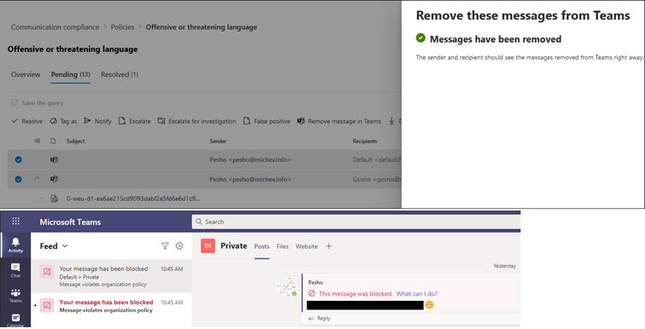Click the download icon in toolbar
Screen dimensions: 645x329
pos(392,121)
